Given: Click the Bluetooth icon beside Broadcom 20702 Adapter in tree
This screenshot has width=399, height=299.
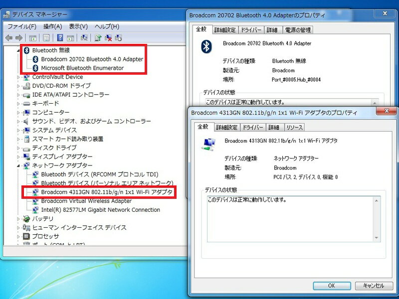Looking at the screenshot, I should coord(35,59).
